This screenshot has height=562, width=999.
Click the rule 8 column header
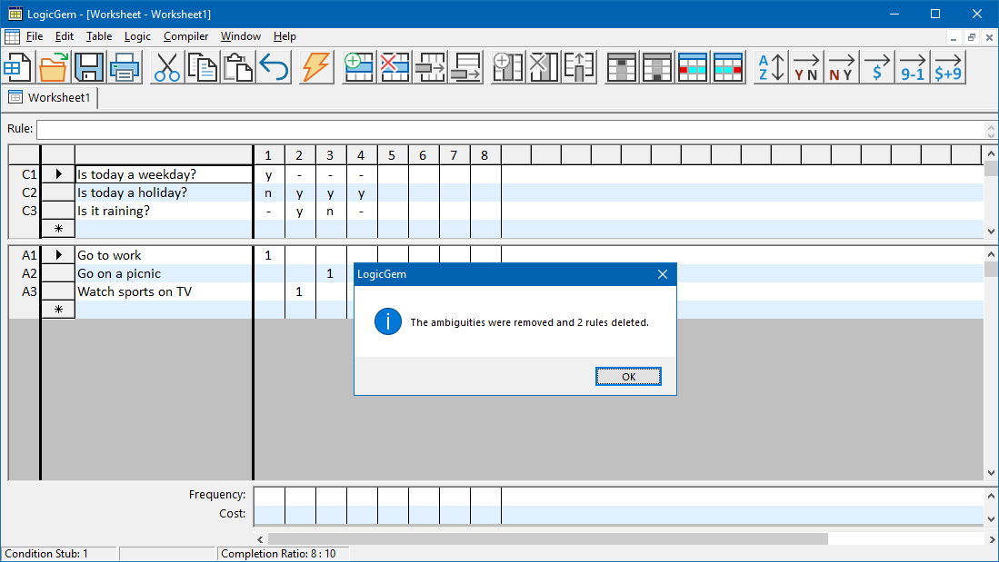point(485,155)
